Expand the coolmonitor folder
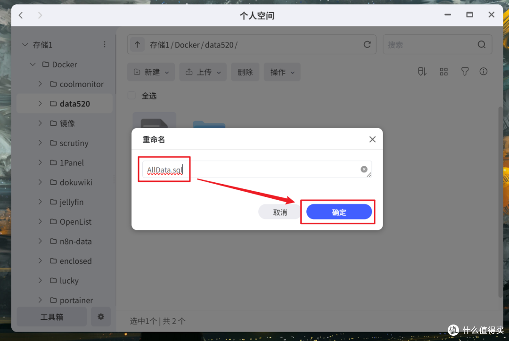 [x=40, y=84]
